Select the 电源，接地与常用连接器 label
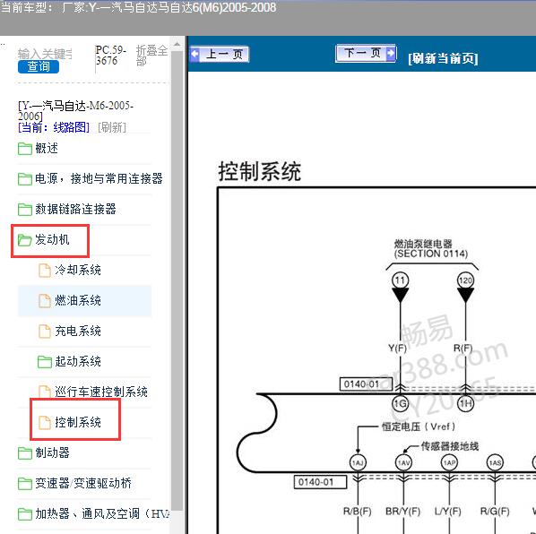Image resolution: width=536 pixels, height=534 pixels. (x=99, y=178)
